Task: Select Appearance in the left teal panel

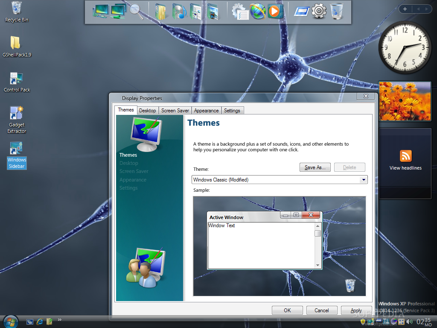Action: pos(133,180)
